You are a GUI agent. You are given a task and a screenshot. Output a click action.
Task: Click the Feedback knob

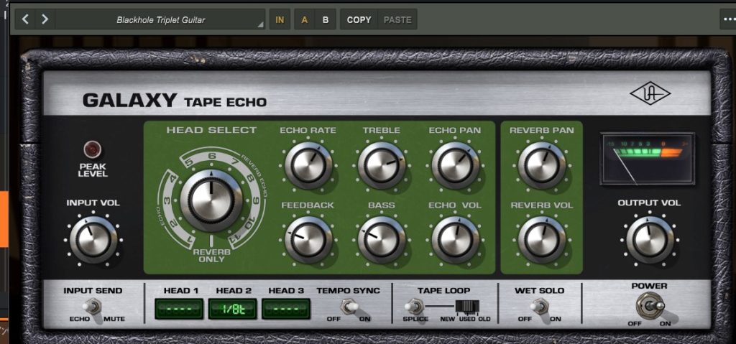click(308, 239)
